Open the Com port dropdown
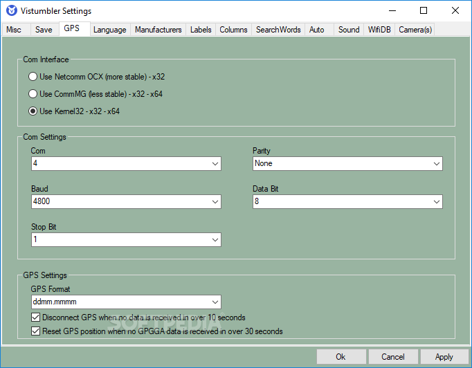This screenshot has width=472, height=368. (x=126, y=163)
